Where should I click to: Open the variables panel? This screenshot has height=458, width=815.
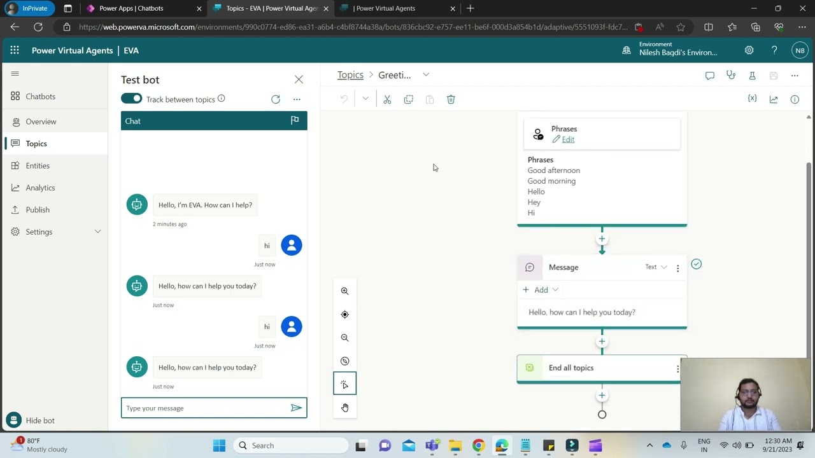click(x=752, y=99)
